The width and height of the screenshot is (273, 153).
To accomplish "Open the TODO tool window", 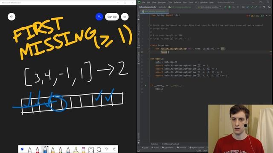I will pyautogui.click(x=155, y=147).
